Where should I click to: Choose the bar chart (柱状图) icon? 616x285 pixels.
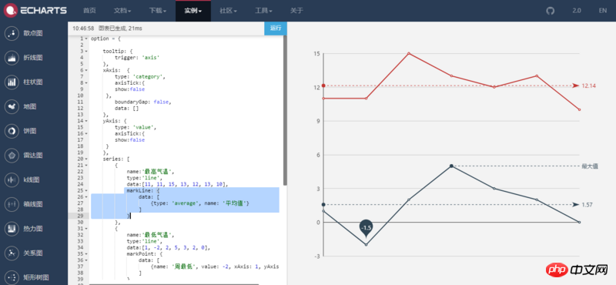pyautogui.click(x=12, y=82)
